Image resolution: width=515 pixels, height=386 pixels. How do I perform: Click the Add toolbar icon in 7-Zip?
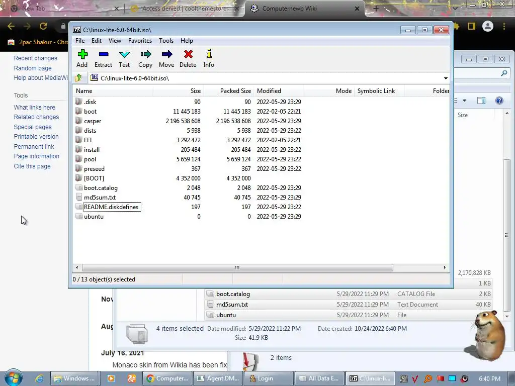82,58
